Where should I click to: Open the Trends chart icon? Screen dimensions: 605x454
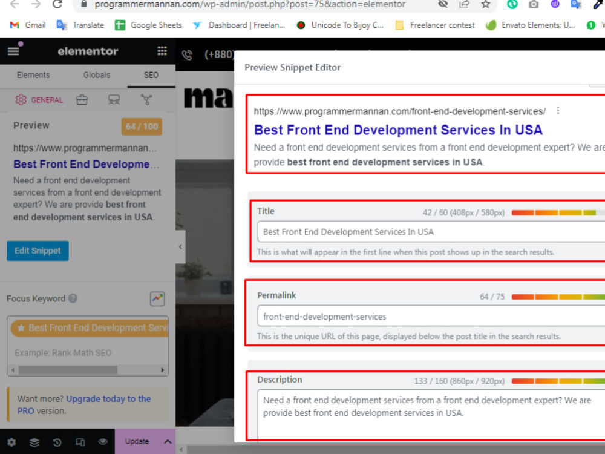[157, 298]
